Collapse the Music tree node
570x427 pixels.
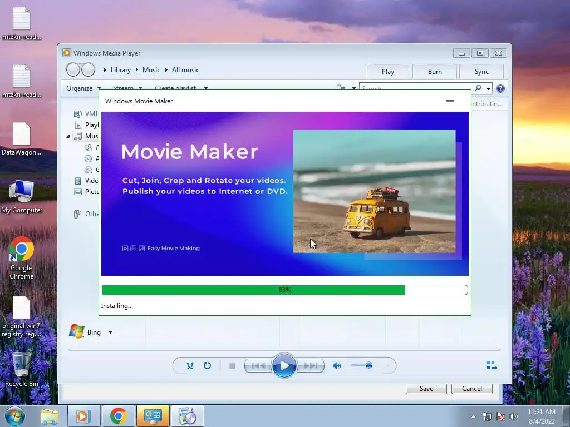tap(68, 137)
